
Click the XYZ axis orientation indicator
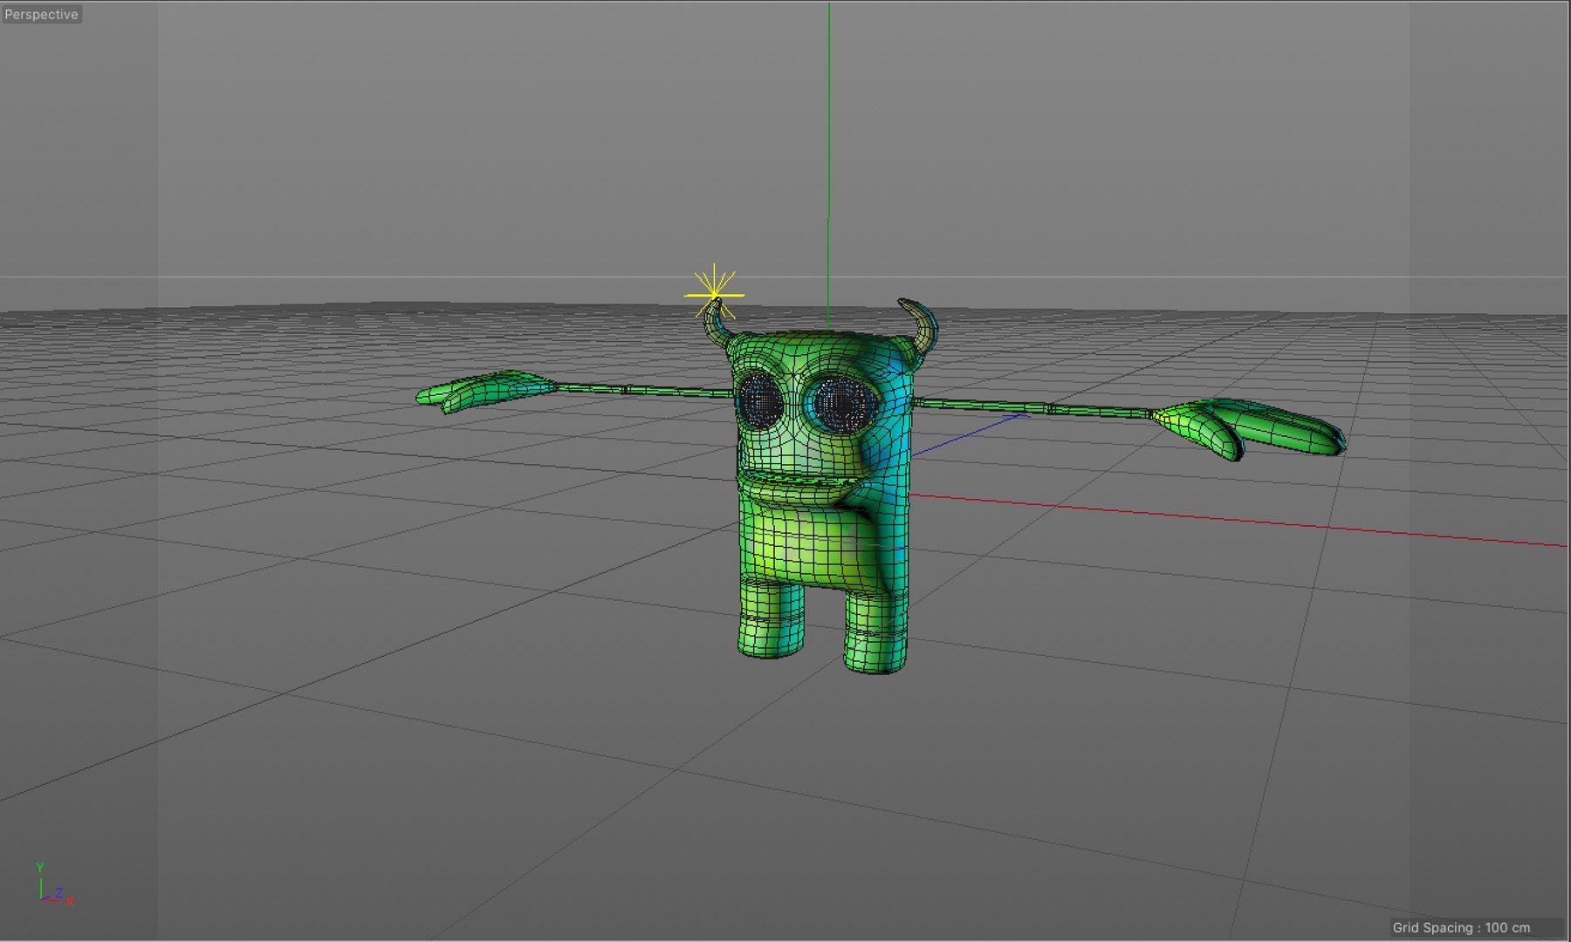[54, 884]
